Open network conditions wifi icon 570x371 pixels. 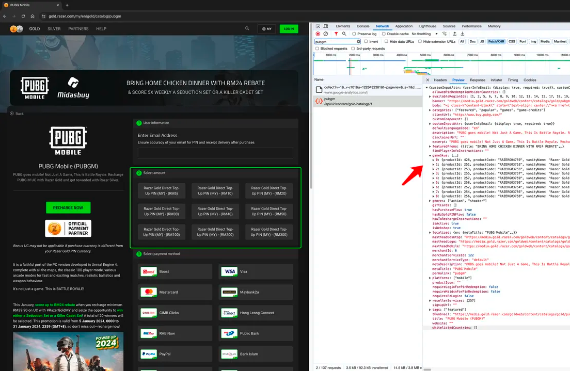[x=444, y=34]
